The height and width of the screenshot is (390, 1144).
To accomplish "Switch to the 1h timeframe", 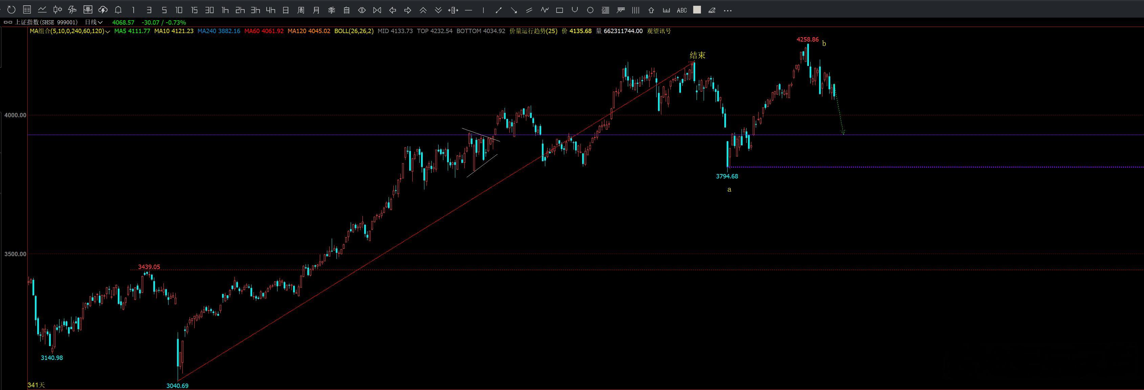I will (225, 10).
